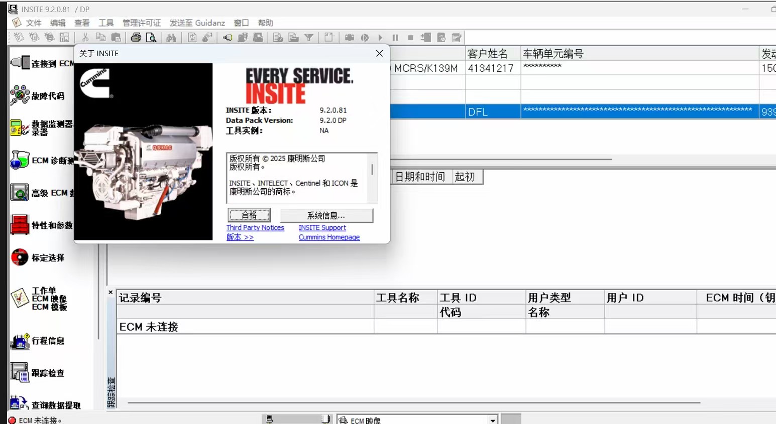Click the binoculars search toolbar icon
Viewport: 776px width, 424px height.
[x=171, y=37]
